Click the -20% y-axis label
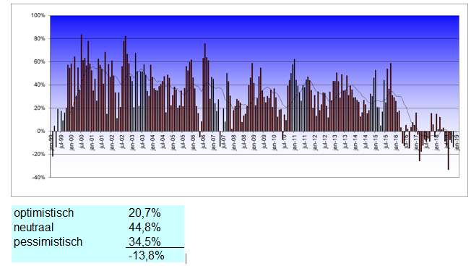Viewport: 471px width, 271px height. click(39, 155)
